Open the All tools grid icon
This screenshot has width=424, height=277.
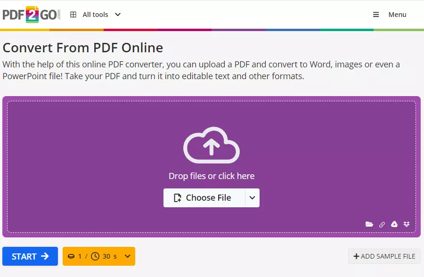tap(73, 15)
